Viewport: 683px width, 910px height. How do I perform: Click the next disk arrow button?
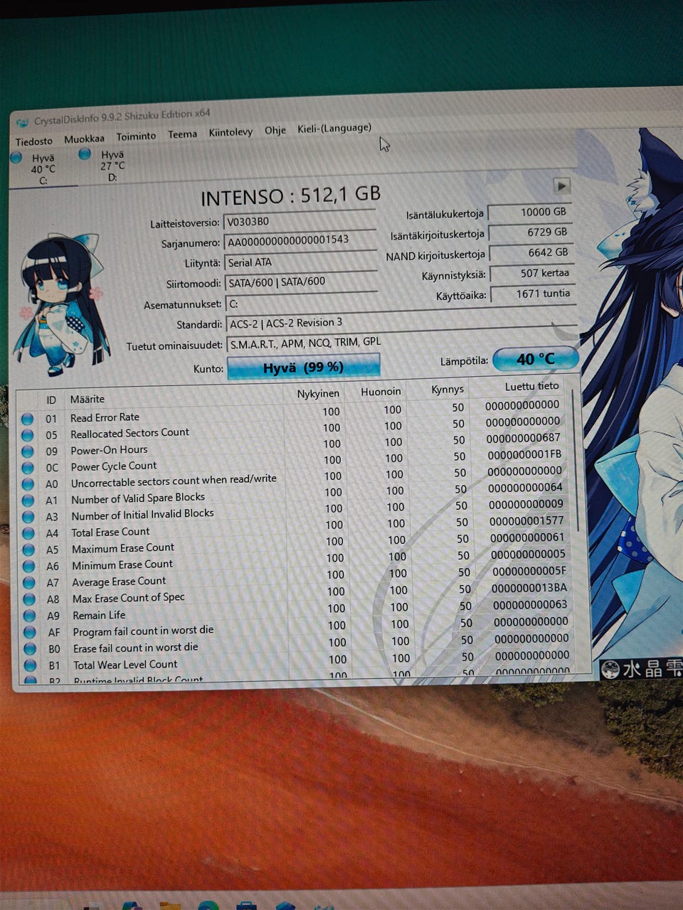click(562, 186)
